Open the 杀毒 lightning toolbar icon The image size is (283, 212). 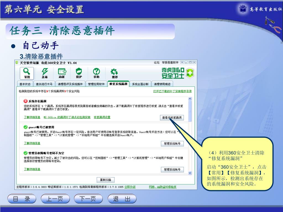click(x=44, y=73)
